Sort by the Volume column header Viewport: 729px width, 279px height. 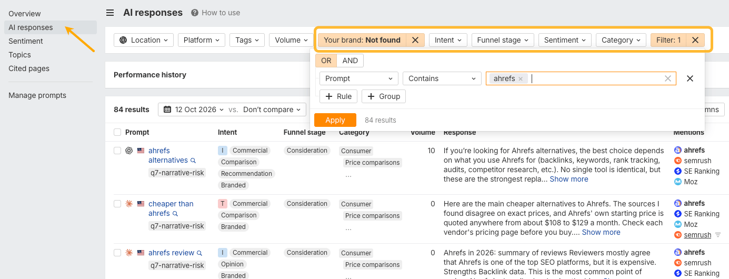(x=423, y=132)
